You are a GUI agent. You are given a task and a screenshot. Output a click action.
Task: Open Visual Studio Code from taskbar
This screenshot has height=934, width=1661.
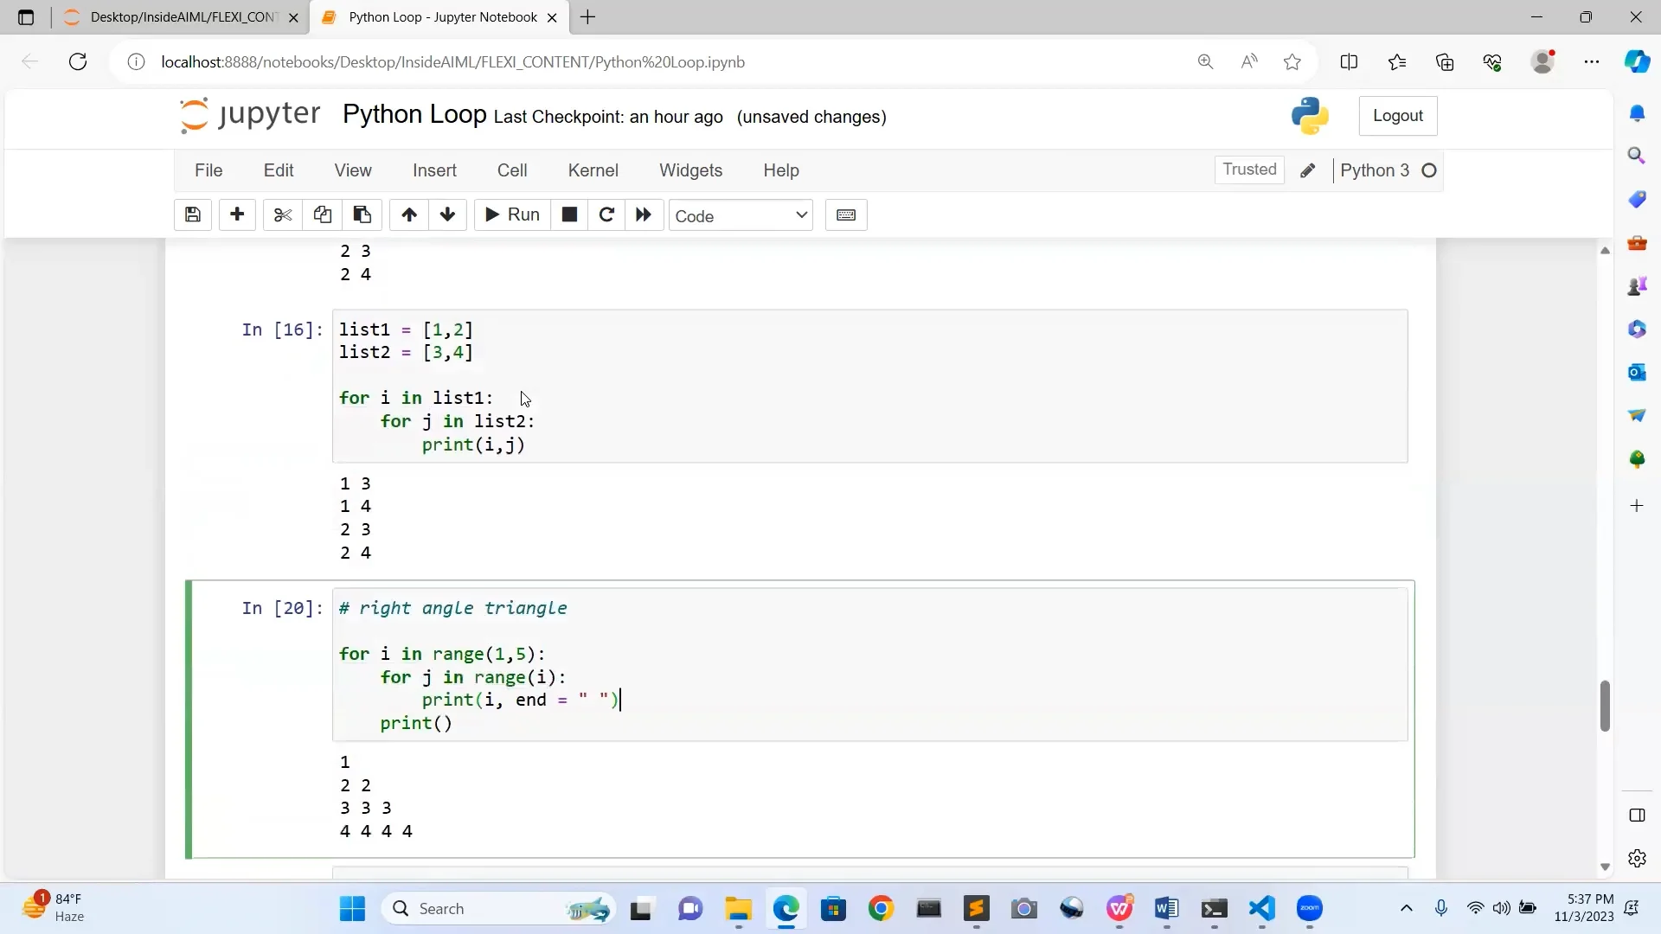(1262, 909)
